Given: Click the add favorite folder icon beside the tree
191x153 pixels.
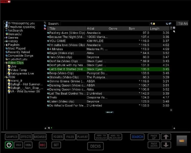Looking at the screenshot, I should click(45, 25).
